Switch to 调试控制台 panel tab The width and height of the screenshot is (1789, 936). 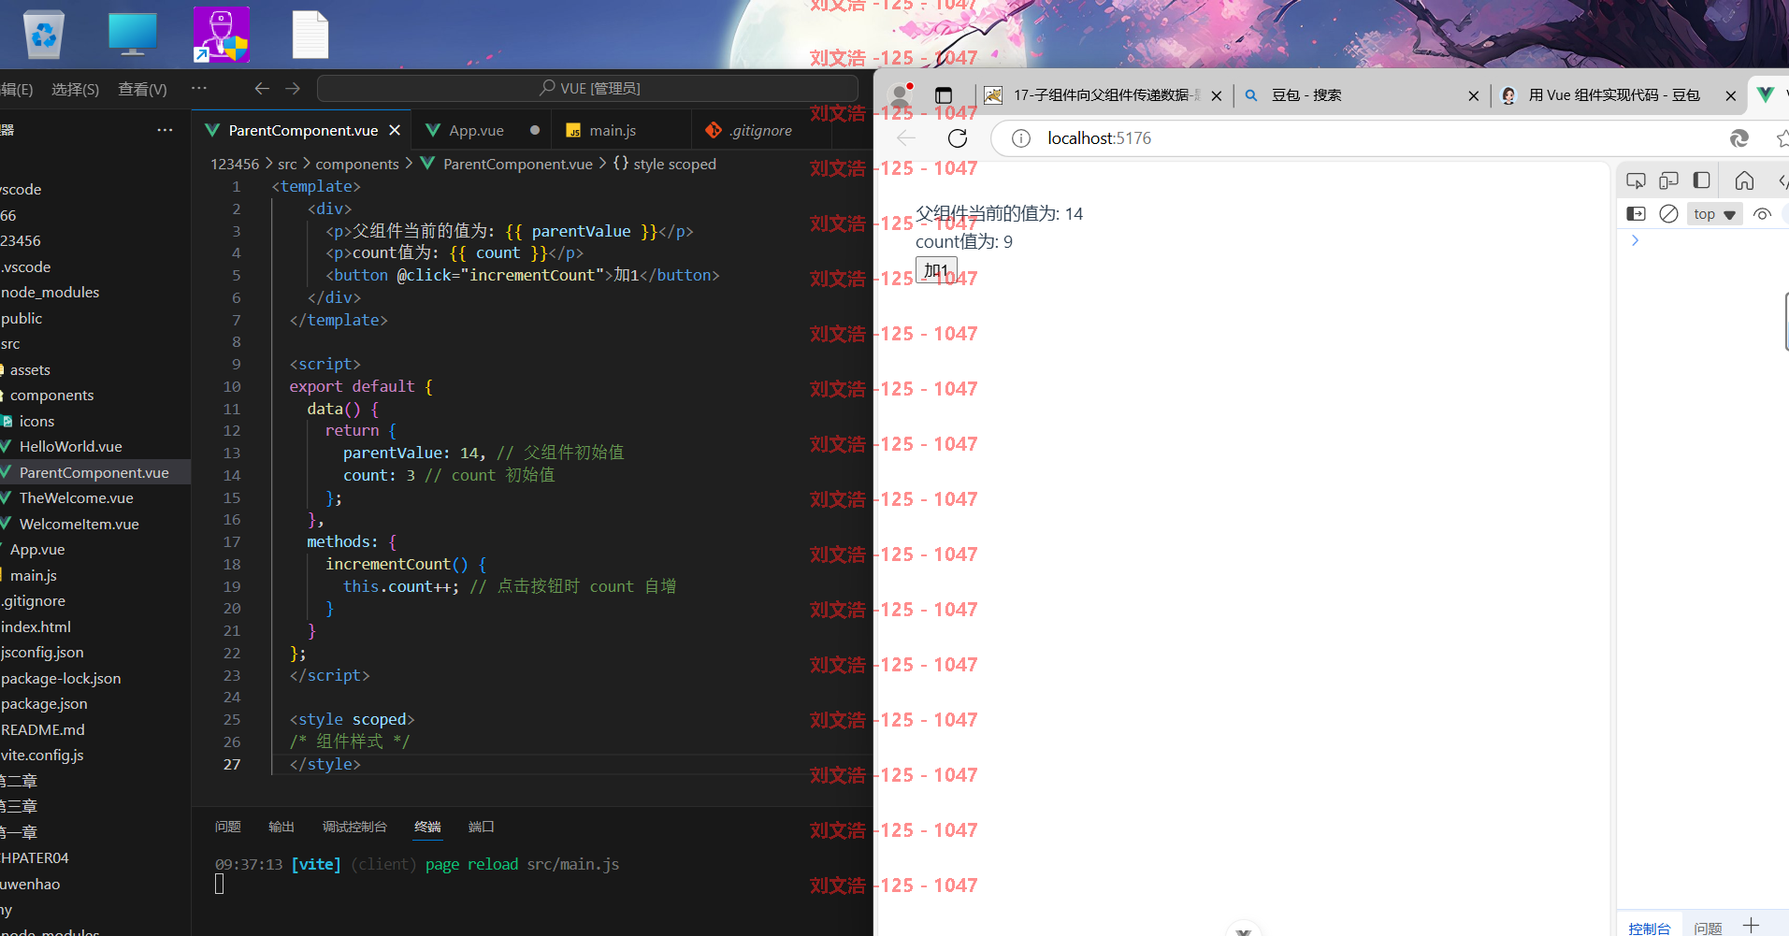coord(354,827)
